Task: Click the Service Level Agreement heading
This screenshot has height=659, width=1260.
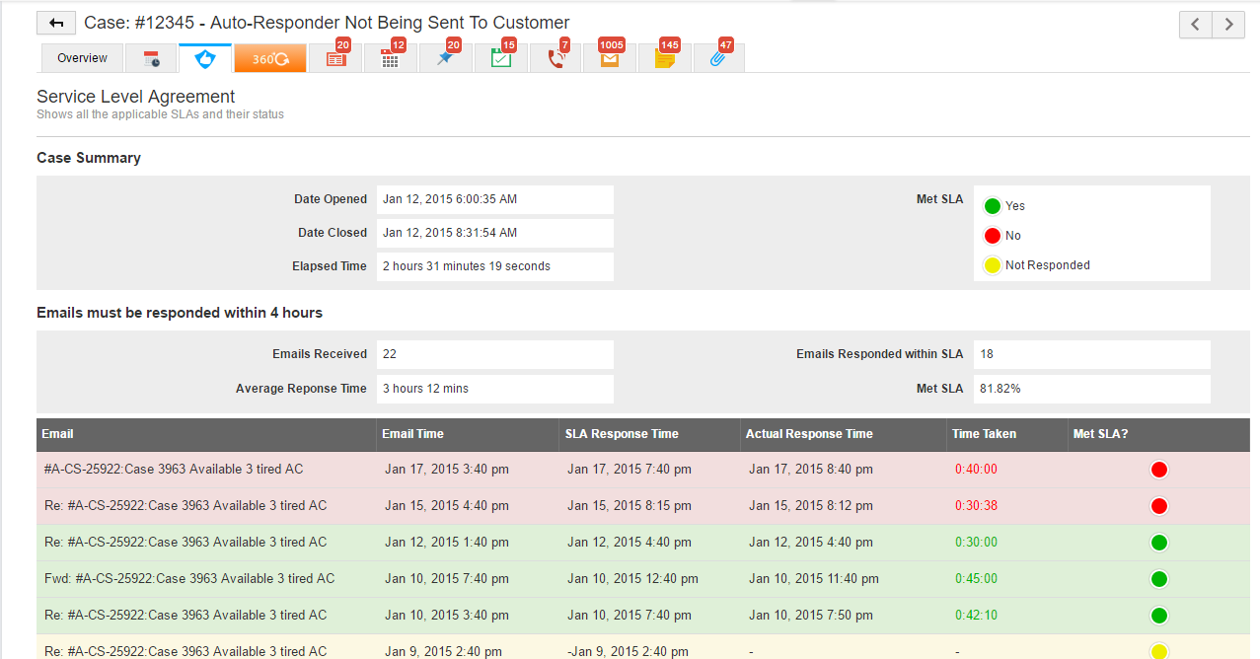Action: point(135,97)
